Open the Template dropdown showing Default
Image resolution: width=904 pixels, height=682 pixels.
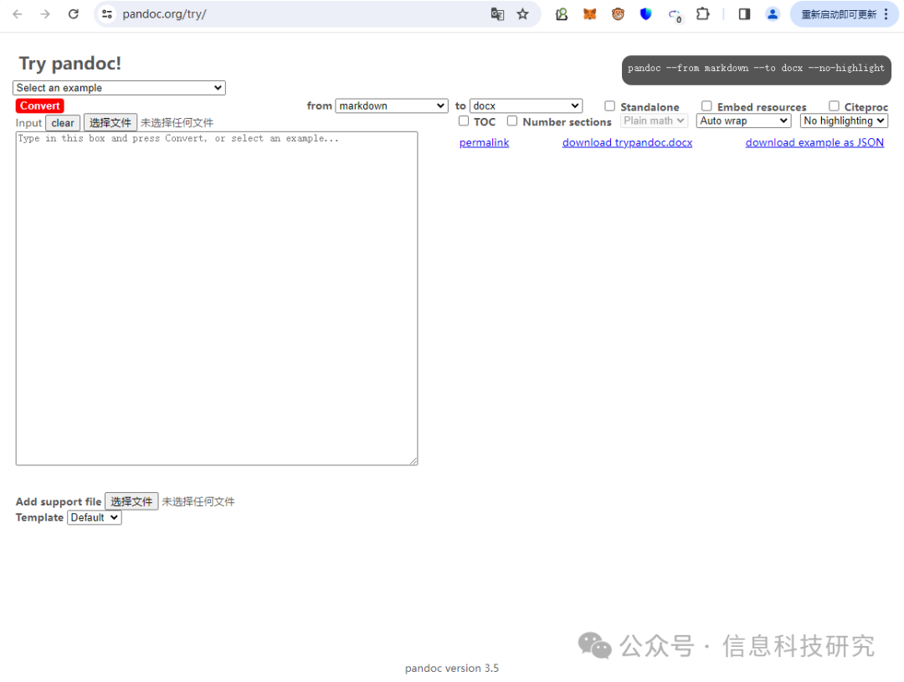(x=94, y=517)
